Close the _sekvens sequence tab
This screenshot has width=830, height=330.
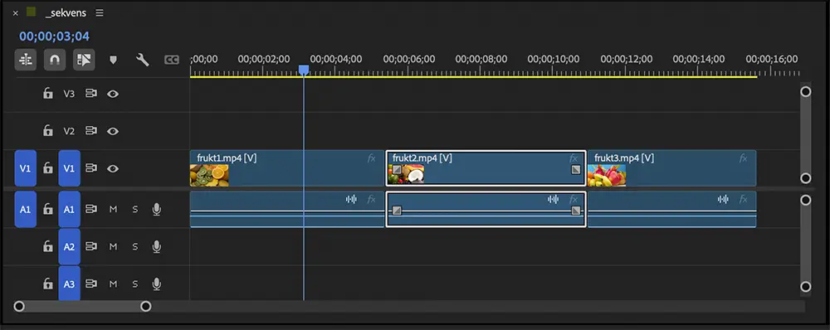coord(15,14)
